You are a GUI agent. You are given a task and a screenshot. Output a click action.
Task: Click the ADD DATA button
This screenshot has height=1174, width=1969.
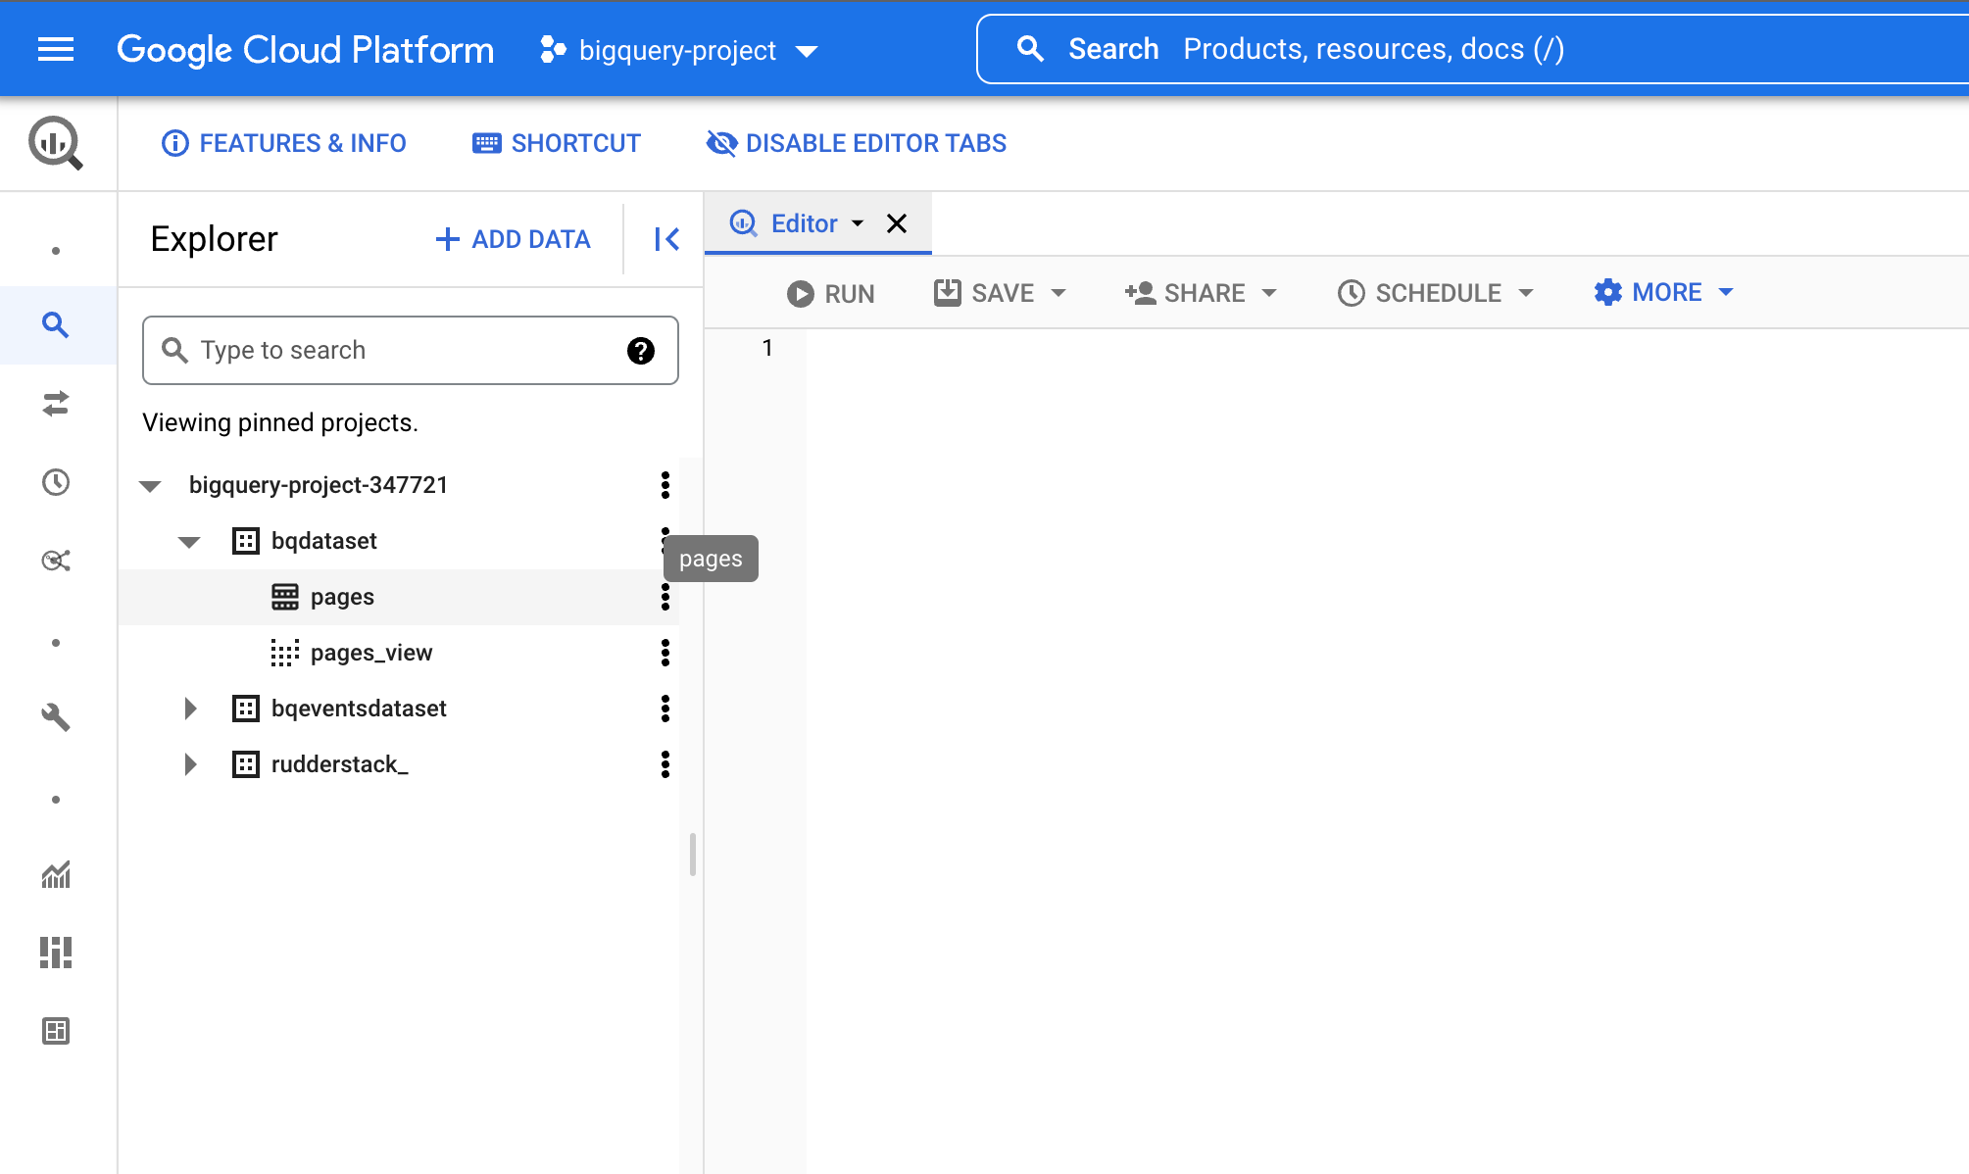tap(514, 239)
